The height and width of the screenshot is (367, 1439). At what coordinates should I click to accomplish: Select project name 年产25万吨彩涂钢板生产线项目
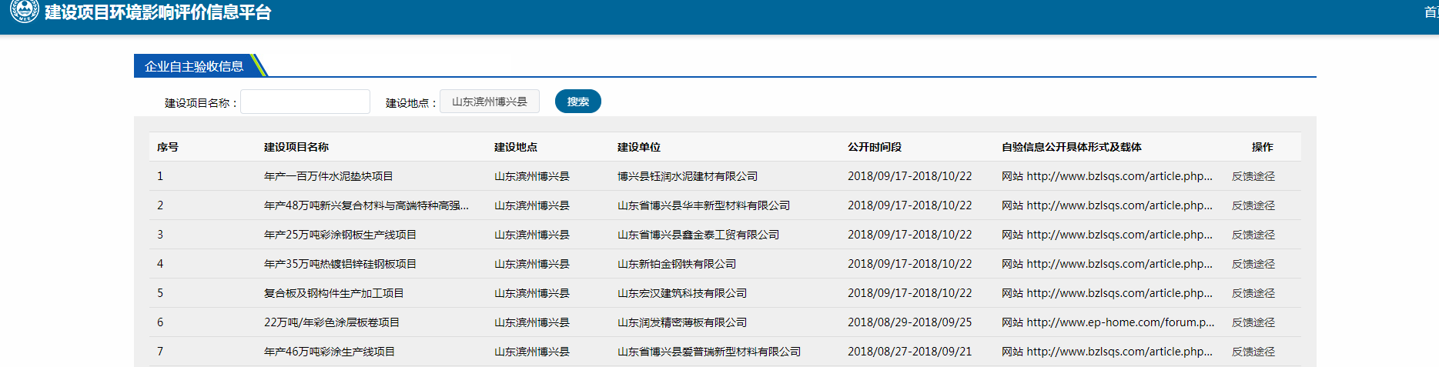pos(340,235)
